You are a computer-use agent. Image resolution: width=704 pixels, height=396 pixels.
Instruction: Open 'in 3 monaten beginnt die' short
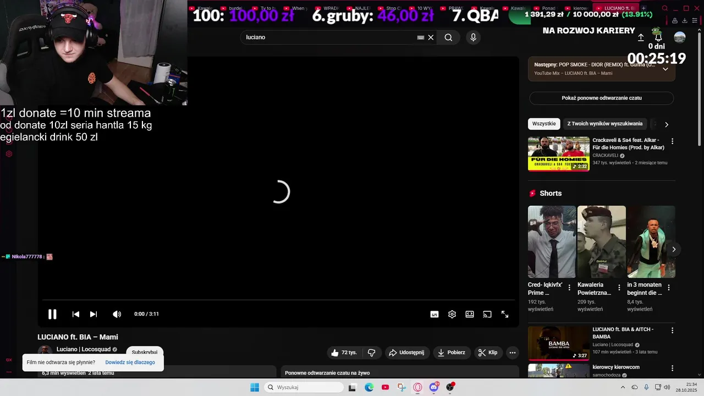[x=651, y=242]
